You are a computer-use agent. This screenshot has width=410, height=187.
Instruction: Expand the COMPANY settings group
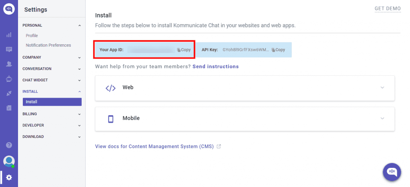(x=52, y=57)
